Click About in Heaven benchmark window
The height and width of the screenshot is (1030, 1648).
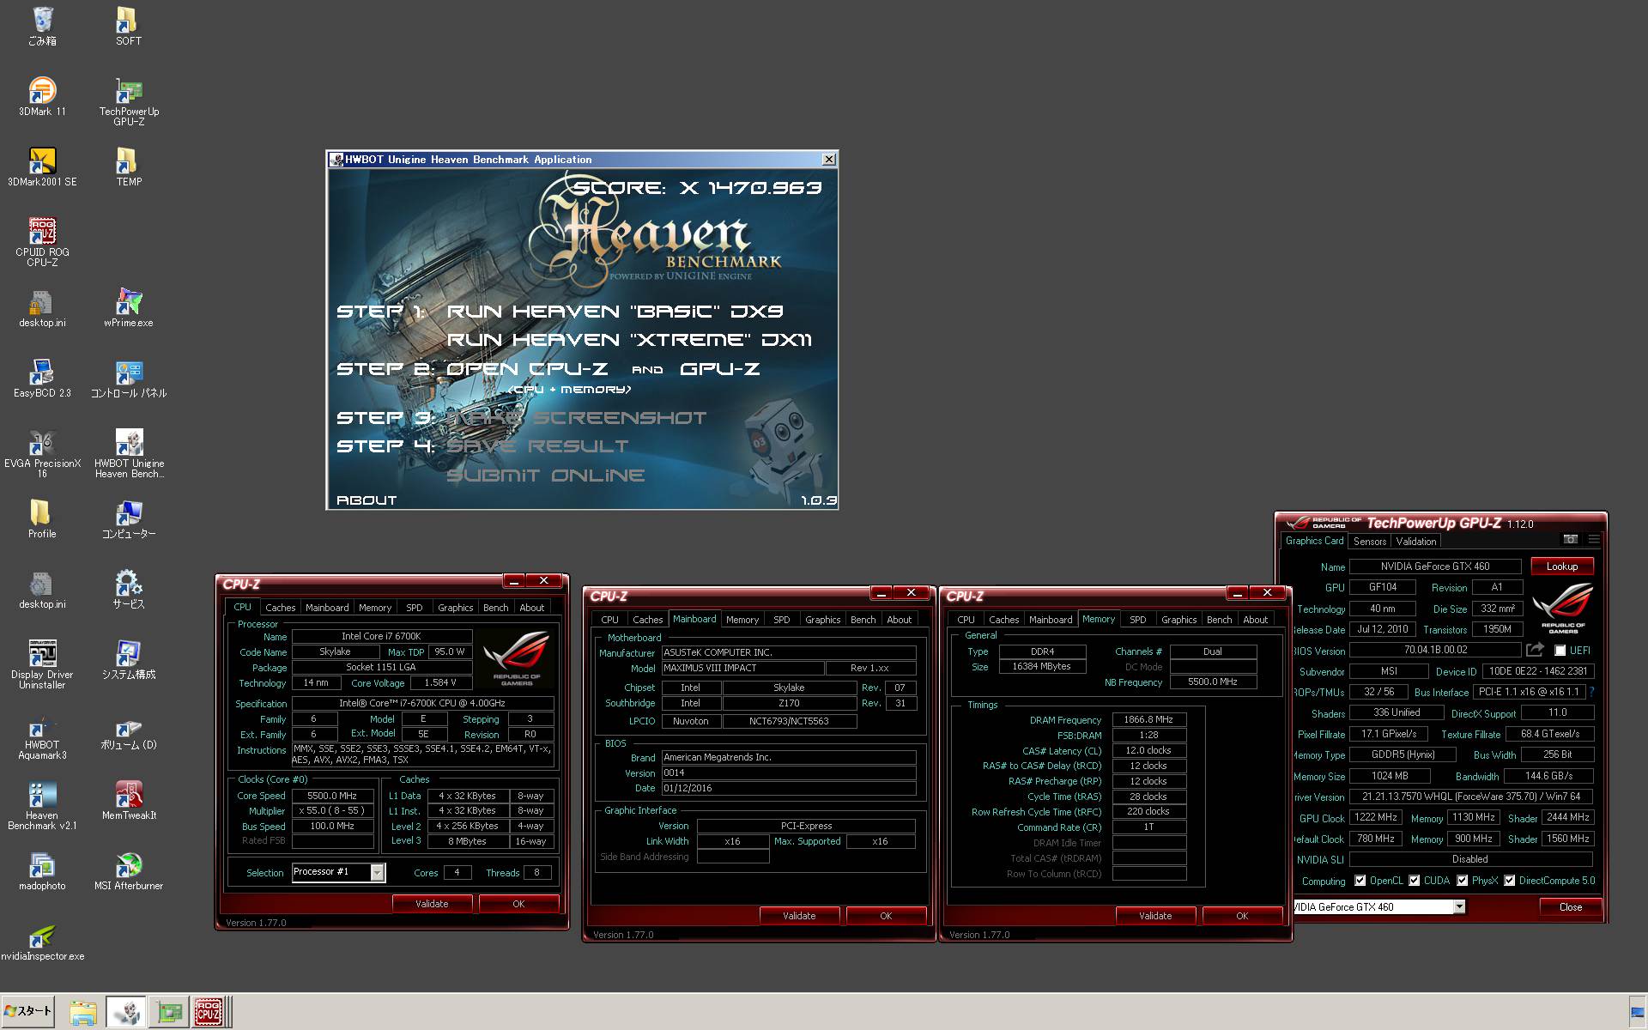click(x=367, y=500)
